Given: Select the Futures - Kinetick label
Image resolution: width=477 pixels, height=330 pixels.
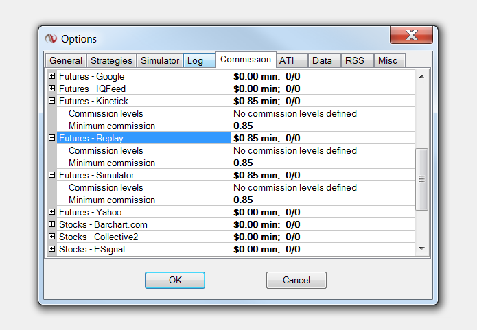Looking at the screenshot, I should click(x=94, y=101).
